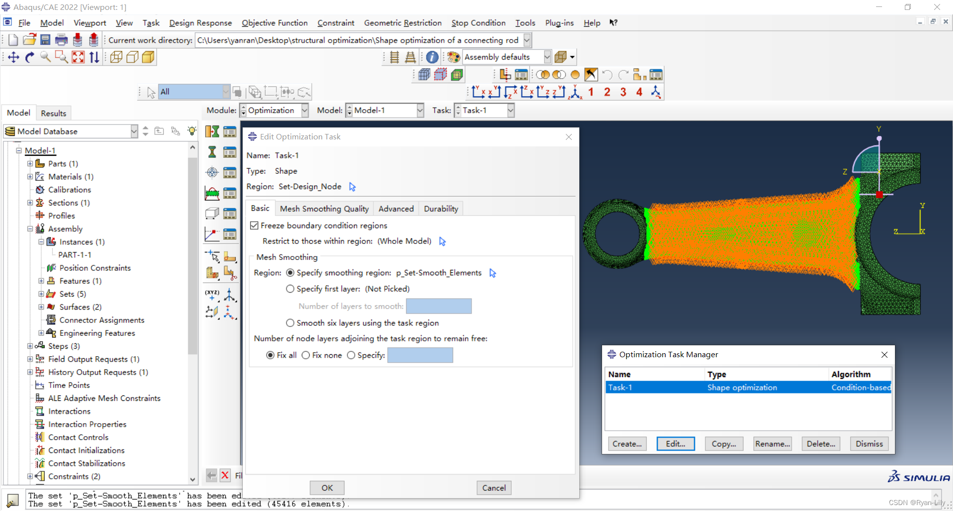Click the Auto-Fit View icon

tap(78, 58)
